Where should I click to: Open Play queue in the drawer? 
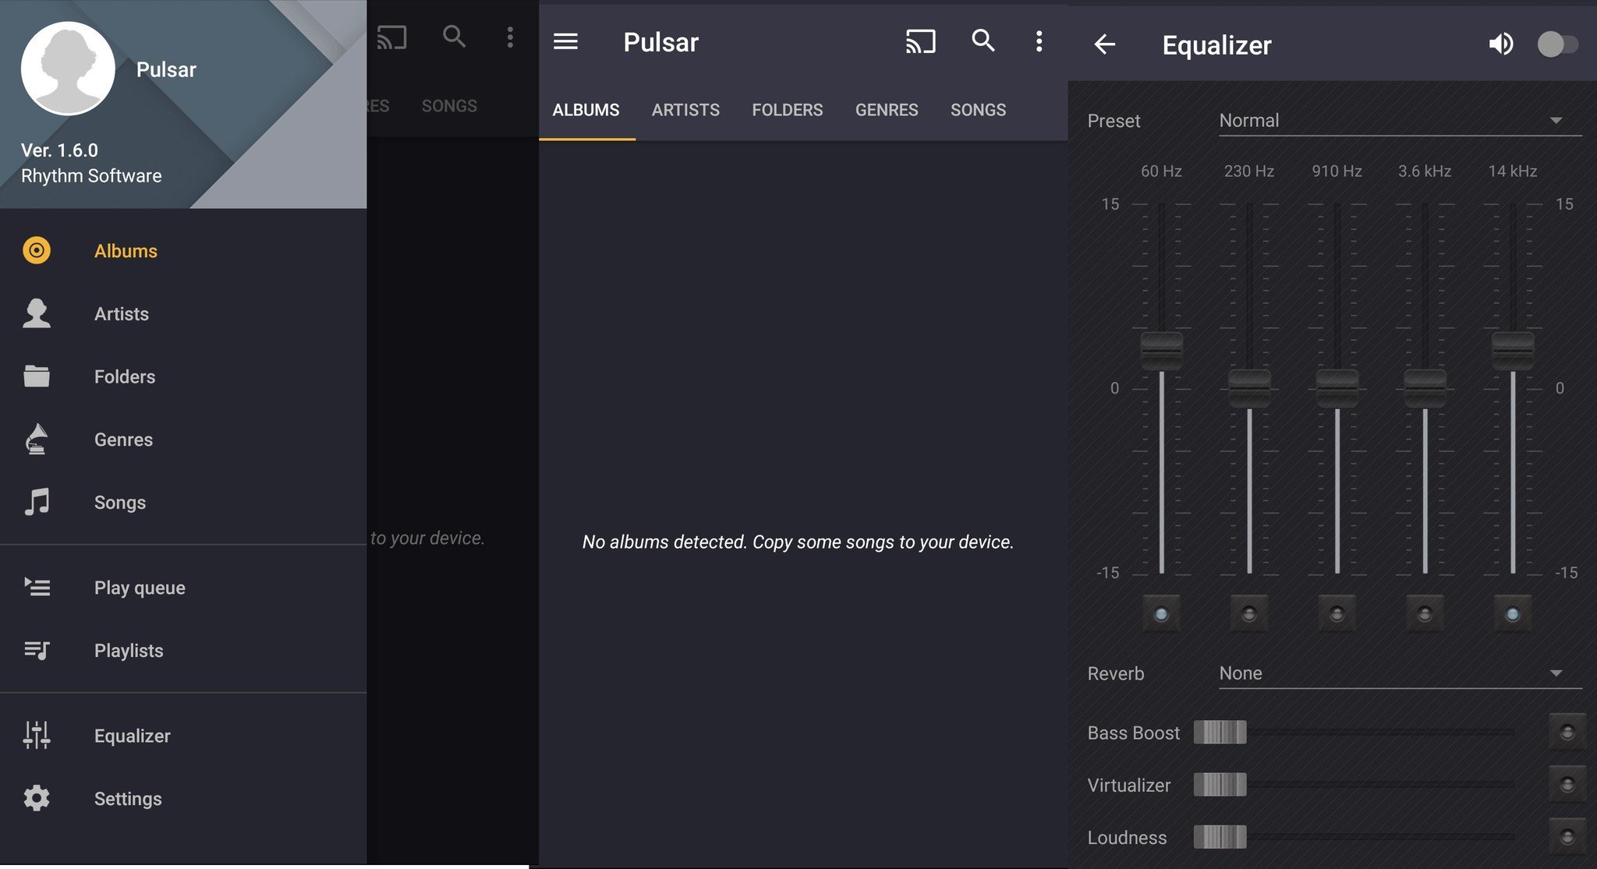(x=140, y=588)
